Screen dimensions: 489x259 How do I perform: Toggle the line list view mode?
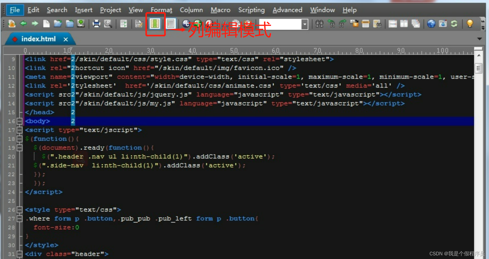click(171, 24)
